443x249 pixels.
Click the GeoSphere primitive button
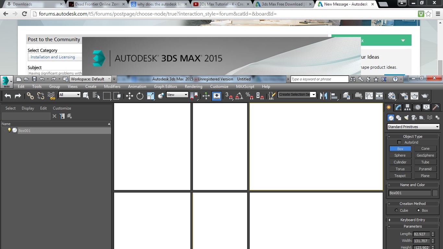coord(425,155)
